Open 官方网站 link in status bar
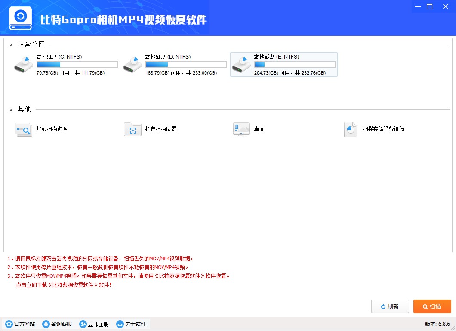The image size is (456, 331). [x=25, y=324]
